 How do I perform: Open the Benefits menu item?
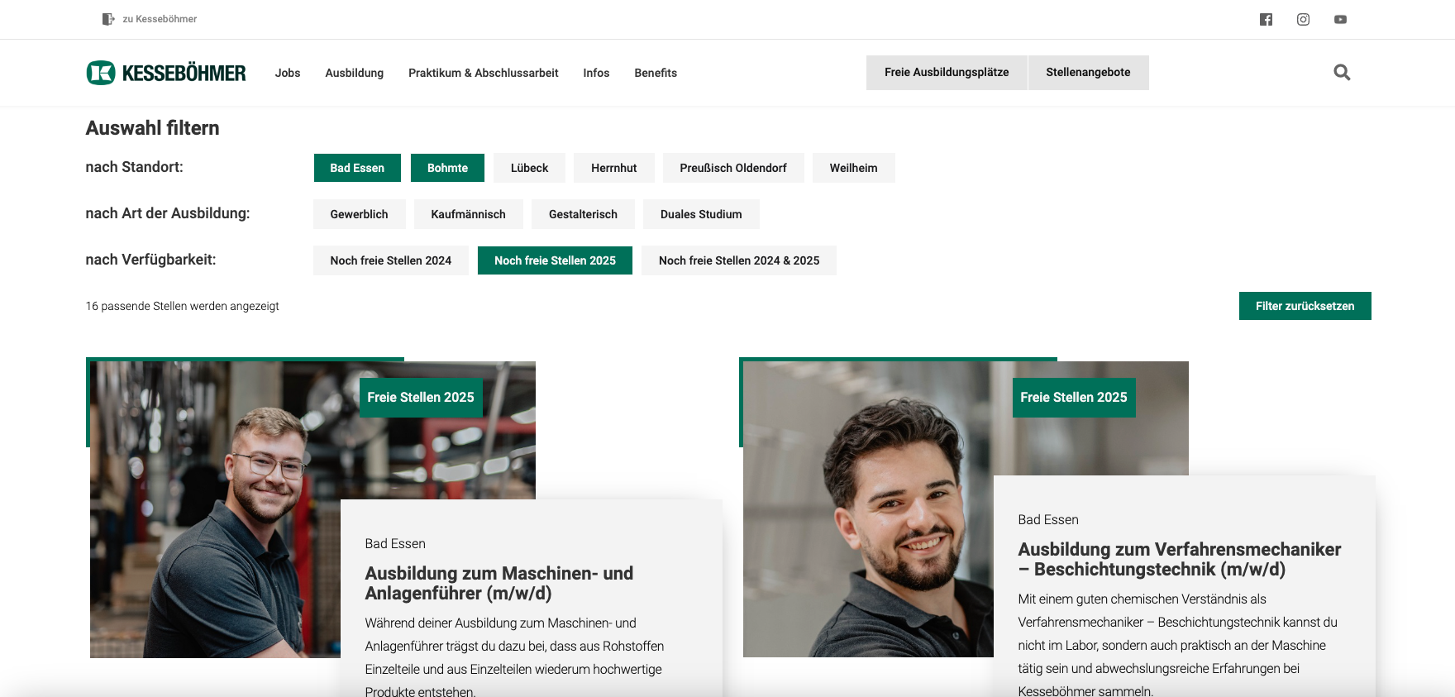click(x=656, y=73)
